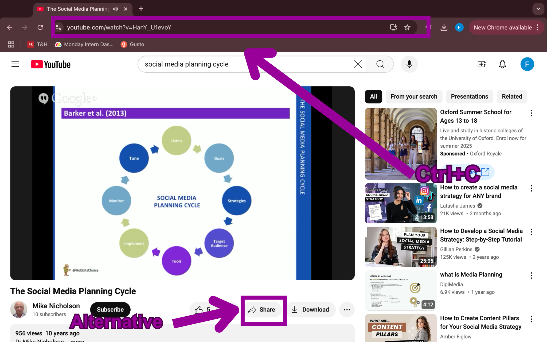This screenshot has width=547, height=342.
Task: Click the Subscribe button
Action: [x=110, y=310]
